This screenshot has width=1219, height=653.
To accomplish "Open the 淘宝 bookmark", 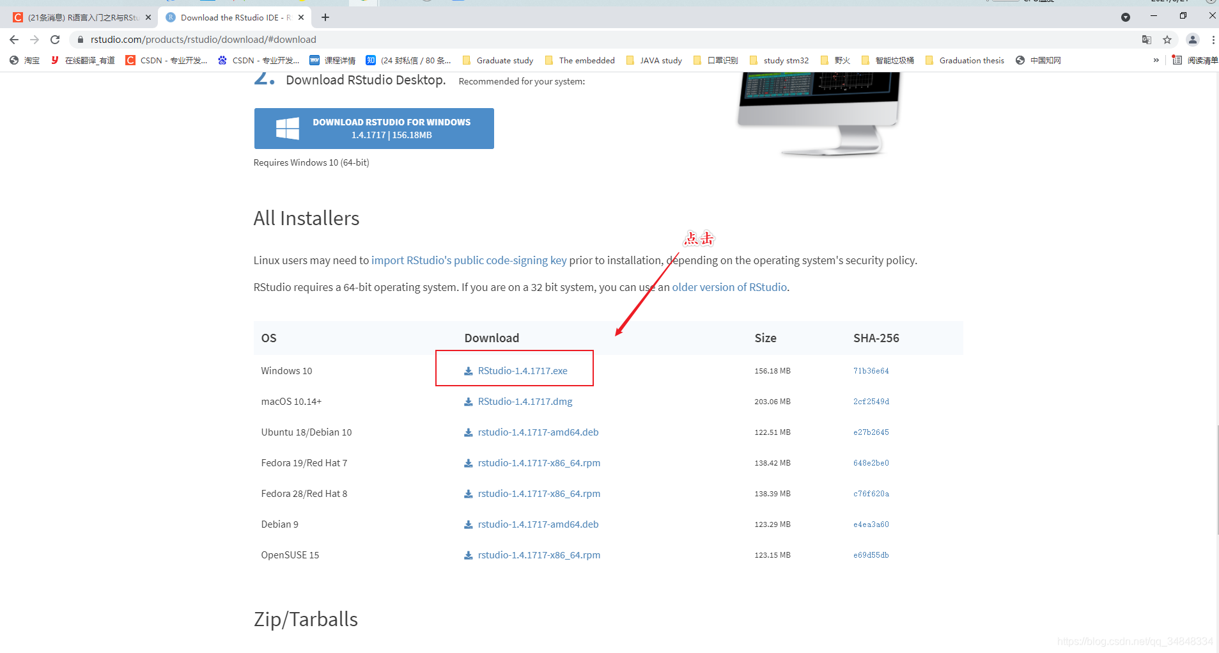I will (x=24, y=60).
